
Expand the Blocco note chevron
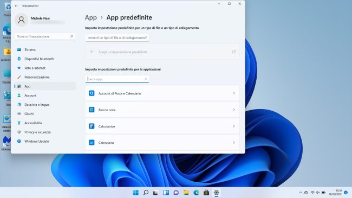[x=234, y=110]
